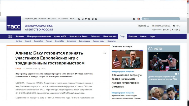The height and width of the screenshot is (106, 189).
Task: Click the TASS logo
Action: (x=14, y=23)
